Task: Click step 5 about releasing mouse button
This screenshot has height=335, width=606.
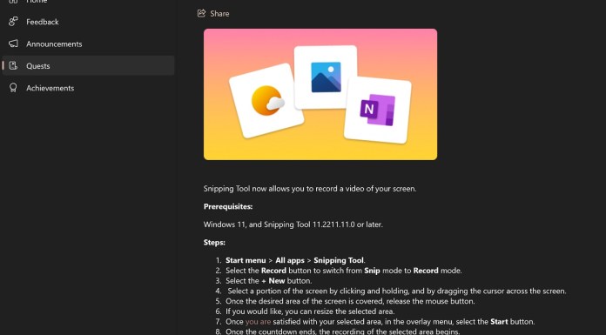Action: click(x=350, y=301)
